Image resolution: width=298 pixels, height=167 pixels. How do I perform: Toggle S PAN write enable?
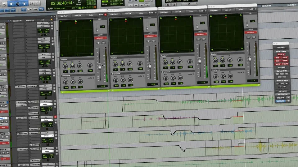[x=285, y=61]
